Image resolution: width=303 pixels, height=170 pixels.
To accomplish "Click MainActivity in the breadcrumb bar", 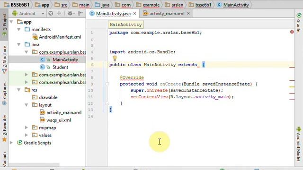I will tap(236, 5).
